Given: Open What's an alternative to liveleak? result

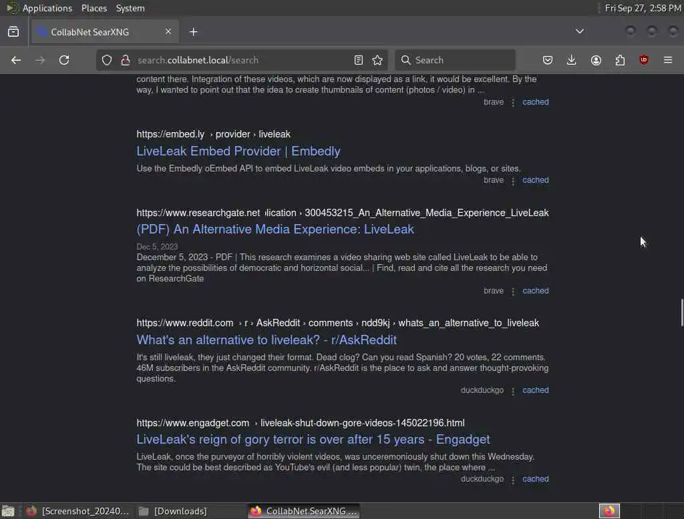Looking at the screenshot, I should (267, 340).
